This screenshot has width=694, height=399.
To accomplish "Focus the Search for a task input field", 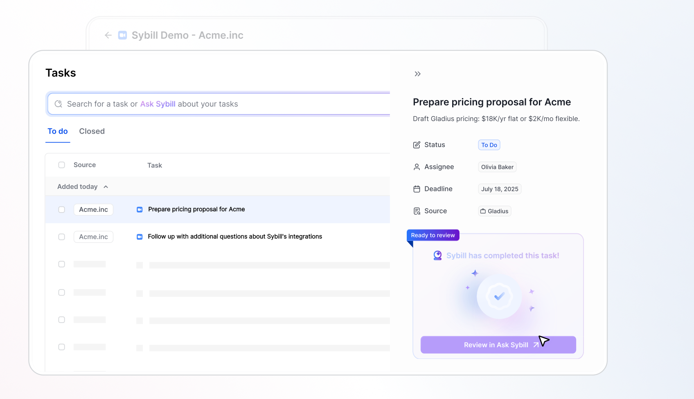I will click(219, 104).
